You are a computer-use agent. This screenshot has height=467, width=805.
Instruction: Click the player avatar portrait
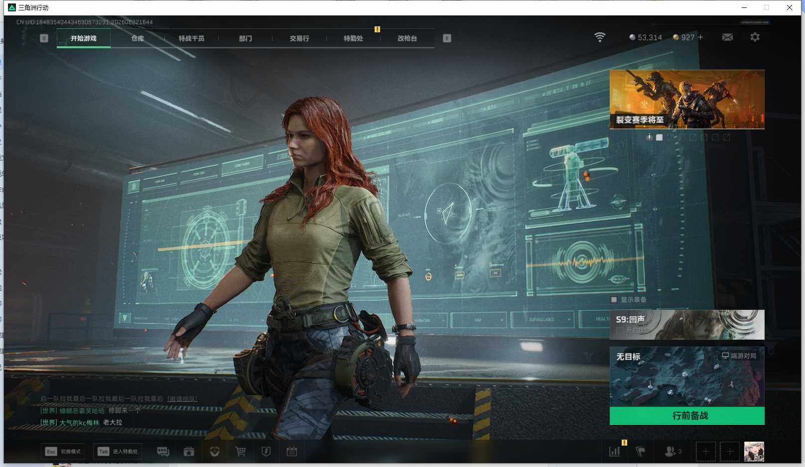[754, 452]
